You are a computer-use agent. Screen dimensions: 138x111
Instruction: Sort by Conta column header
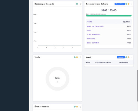point(90,22)
